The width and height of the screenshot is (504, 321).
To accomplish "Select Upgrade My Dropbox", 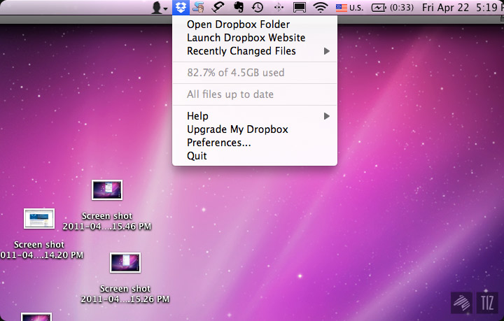I will tap(237, 129).
